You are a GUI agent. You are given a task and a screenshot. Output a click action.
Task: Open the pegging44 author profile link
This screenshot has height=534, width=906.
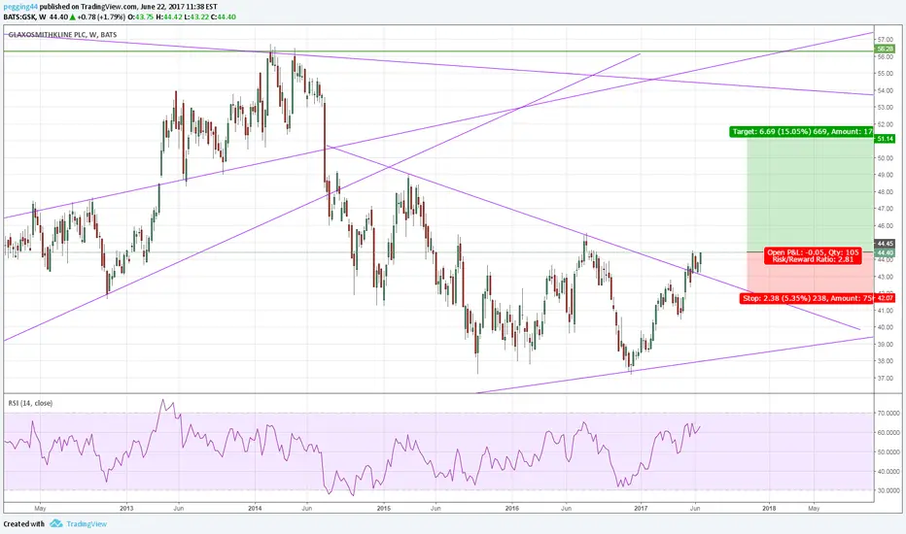20,7
